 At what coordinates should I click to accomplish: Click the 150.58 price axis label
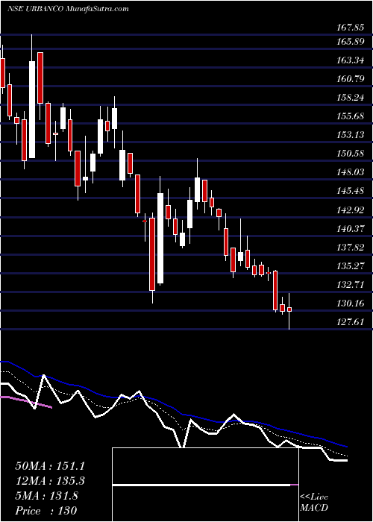click(350, 154)
